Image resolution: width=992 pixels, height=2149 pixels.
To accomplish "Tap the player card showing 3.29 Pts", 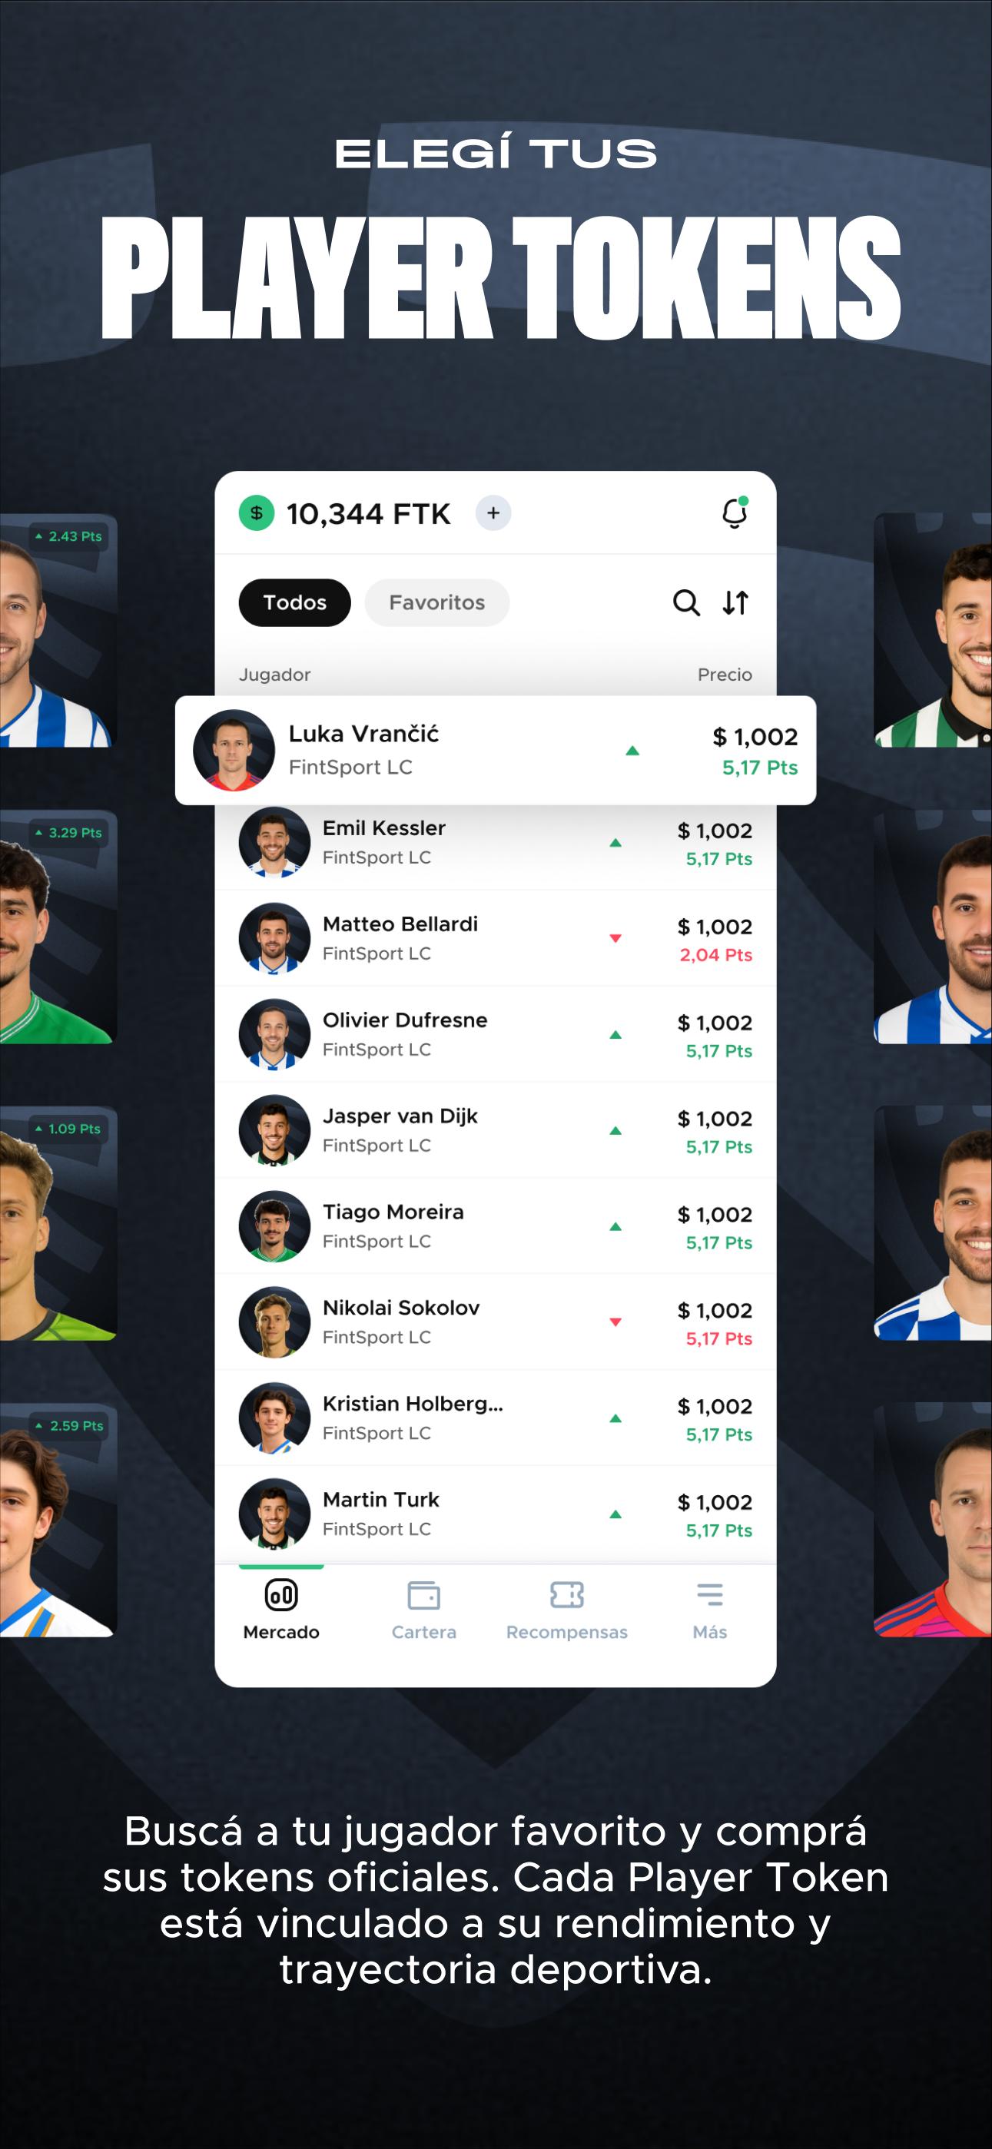I will [x=57, y=927].
